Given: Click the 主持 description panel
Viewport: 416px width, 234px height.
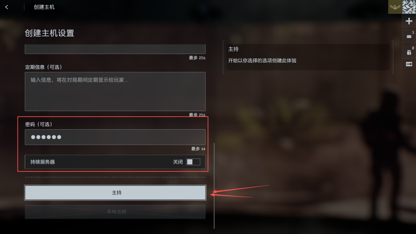Looking at the screenshot, I should click(308, 57).
